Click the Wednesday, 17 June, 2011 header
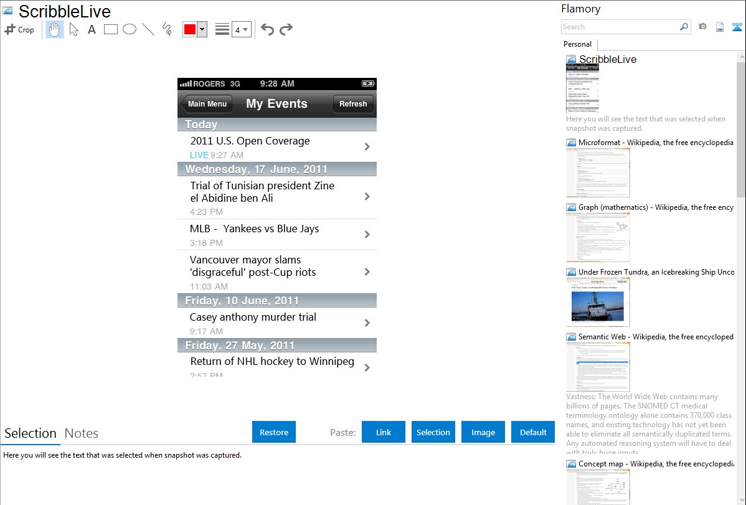Viewport: 746px width, 505px height. (x=277, y=169)
